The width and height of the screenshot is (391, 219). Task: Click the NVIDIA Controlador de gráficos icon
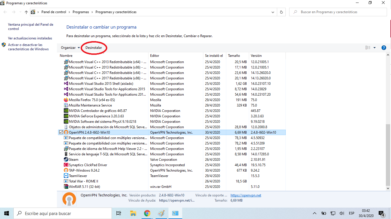tap(66, 111)
